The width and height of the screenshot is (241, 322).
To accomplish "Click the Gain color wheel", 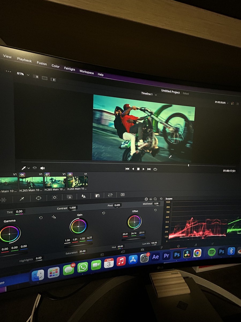I will point(78,226).
